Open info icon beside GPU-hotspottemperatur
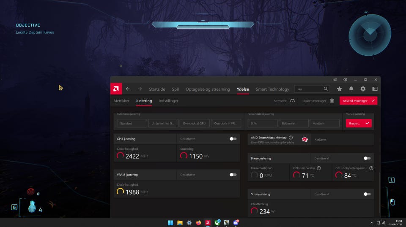The image size is (406, 227). (371, 168)
